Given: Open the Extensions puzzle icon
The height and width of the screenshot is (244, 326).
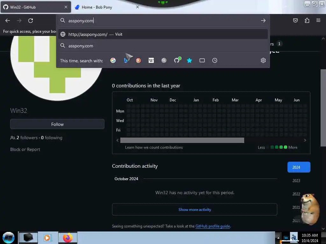Looking at the screenshot, I should 307,20.
